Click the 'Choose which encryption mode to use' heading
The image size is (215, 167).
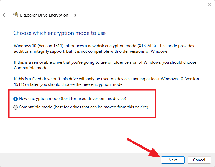point(59,33)
